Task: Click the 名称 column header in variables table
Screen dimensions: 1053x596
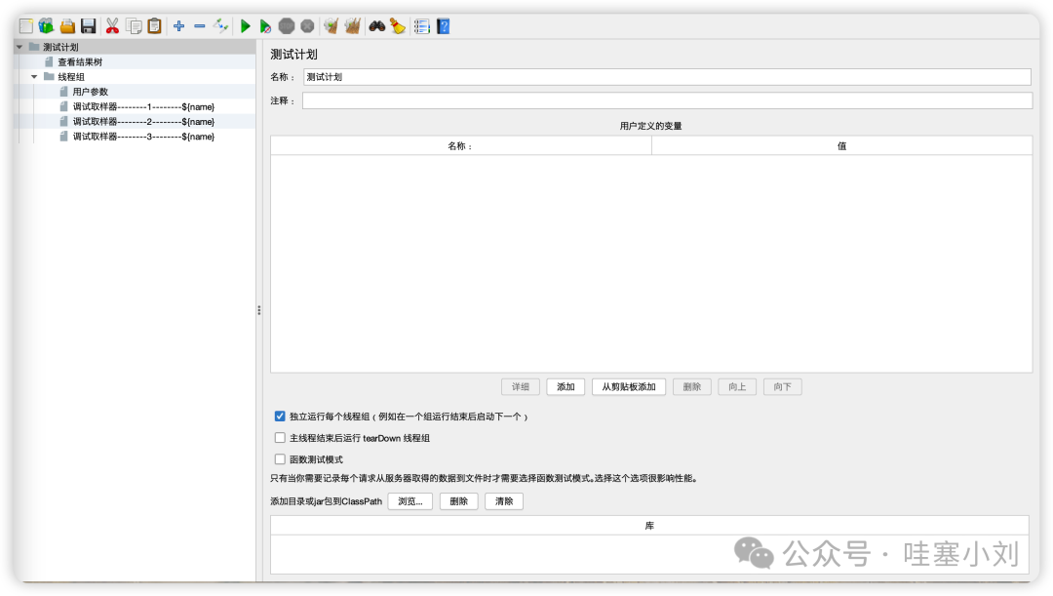Action: 460,145
